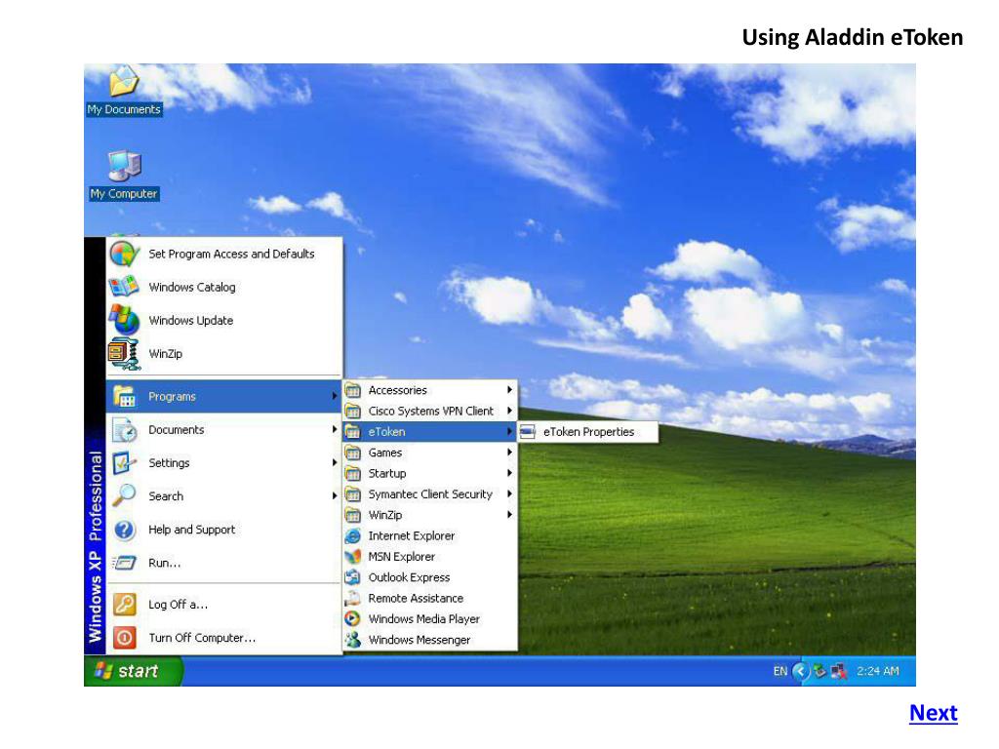
Task: Click the Startup folder icon
Action: click(x=352, y=473)
